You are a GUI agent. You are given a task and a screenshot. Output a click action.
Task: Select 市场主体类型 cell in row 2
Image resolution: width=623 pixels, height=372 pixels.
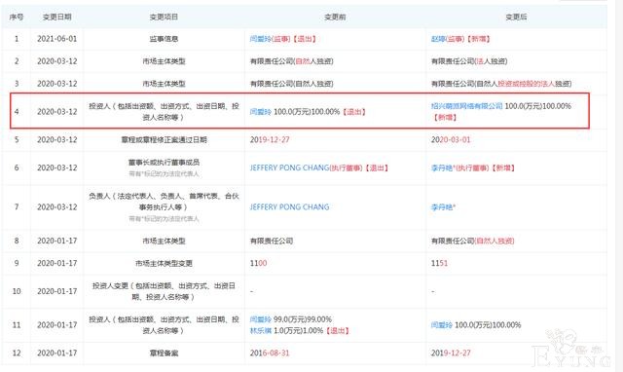(164, 61)
